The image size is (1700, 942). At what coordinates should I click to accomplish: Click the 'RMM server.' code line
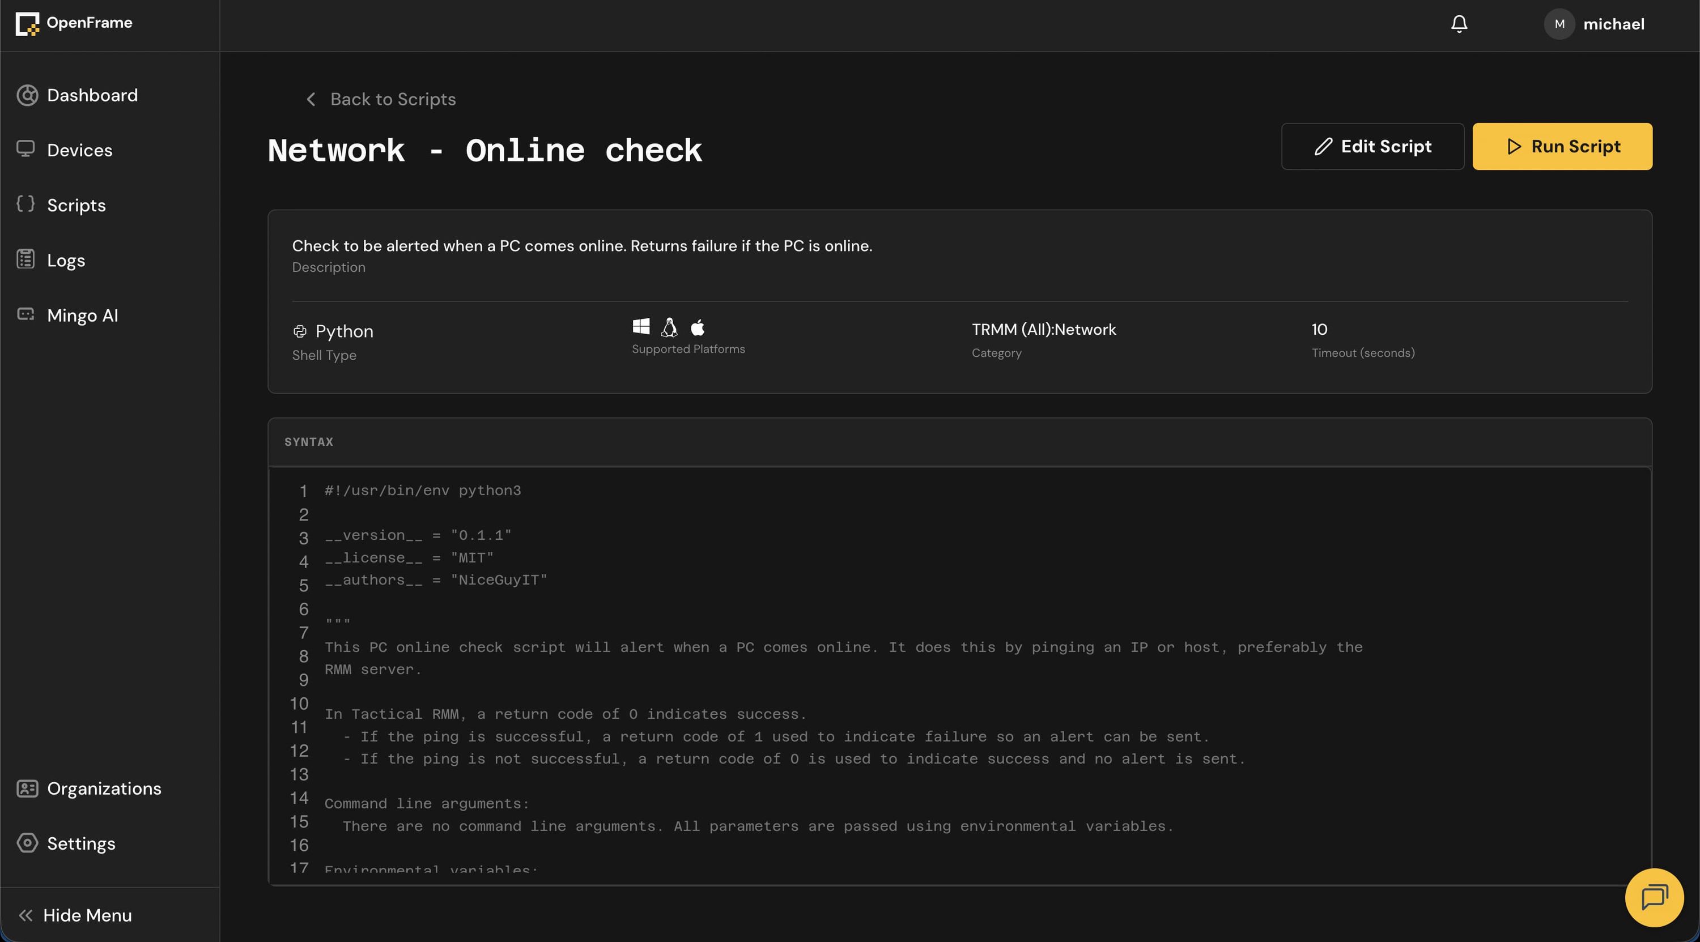point(373,669)
